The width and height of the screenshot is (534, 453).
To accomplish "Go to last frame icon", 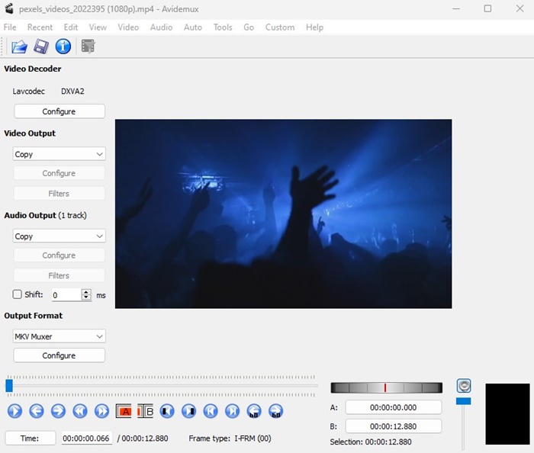I will (233, 411).
